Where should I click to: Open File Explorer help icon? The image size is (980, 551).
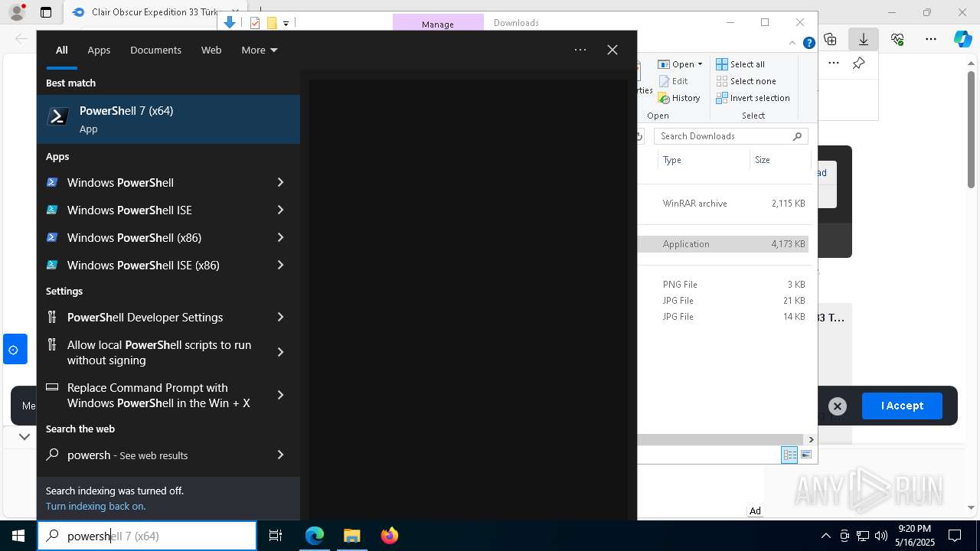[808, 43]
